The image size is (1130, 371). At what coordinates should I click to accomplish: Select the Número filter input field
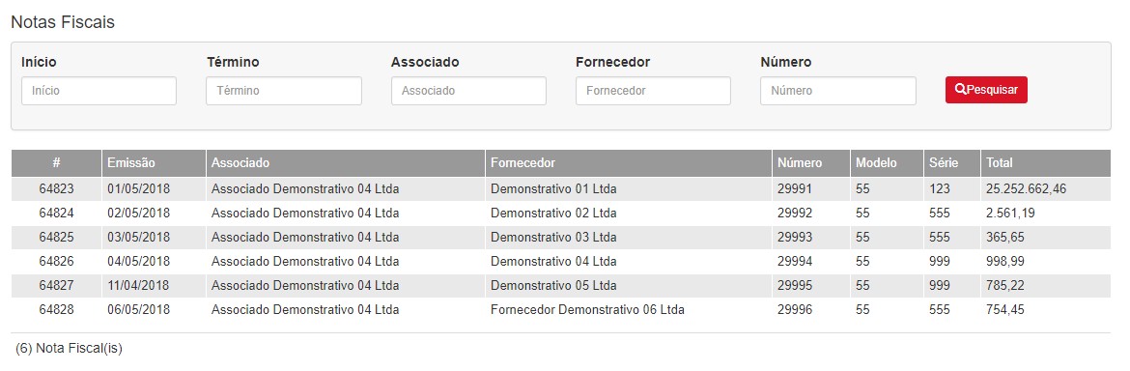coord(838,91)
